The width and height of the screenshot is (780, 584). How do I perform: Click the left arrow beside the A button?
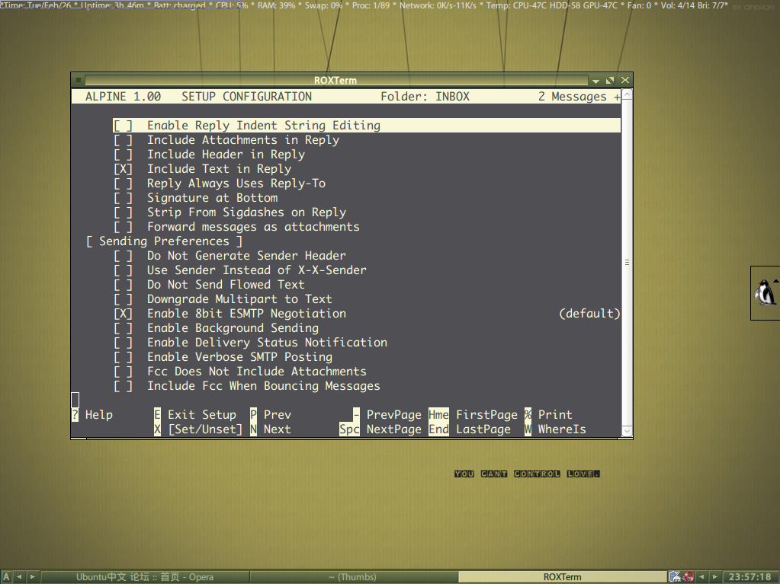coord(19,576)
